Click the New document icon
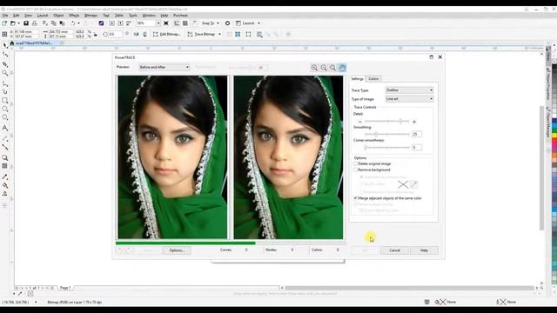Image resolution: width=557 pixels, height=313 pixels. (x=4, y=23)
